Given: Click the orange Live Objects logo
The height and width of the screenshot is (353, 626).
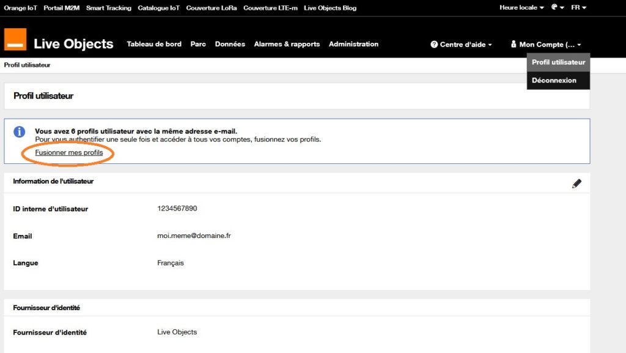Looking at the screenshot, I should pos(15,39).
